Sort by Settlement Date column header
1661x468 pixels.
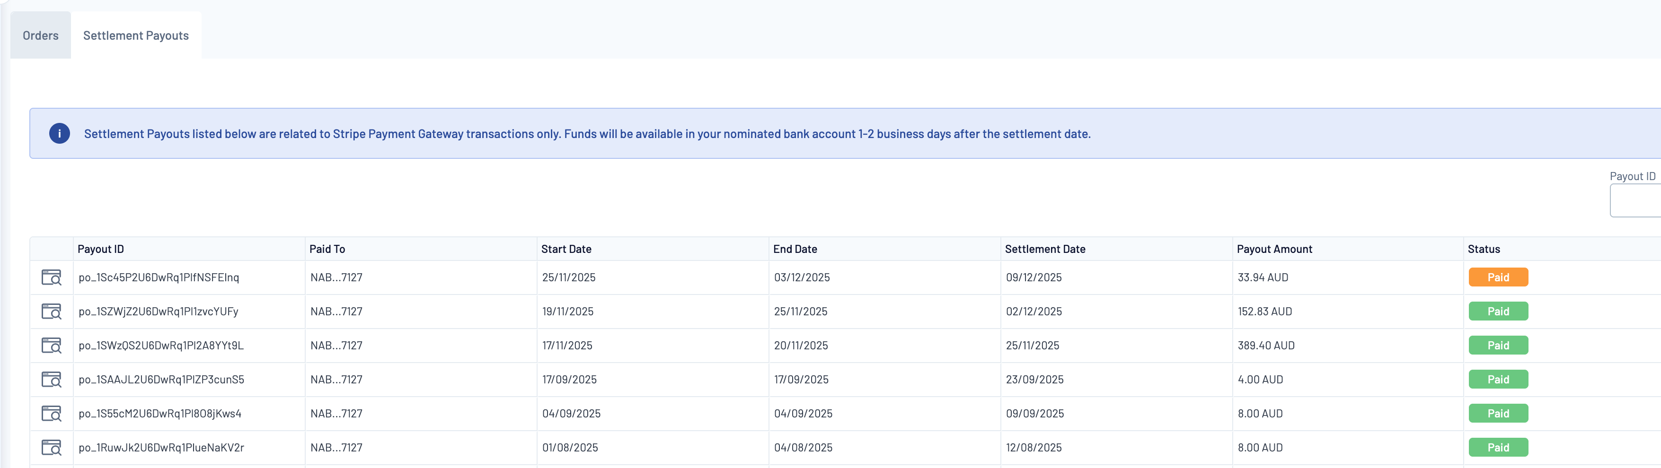[x=1044, y=249]
